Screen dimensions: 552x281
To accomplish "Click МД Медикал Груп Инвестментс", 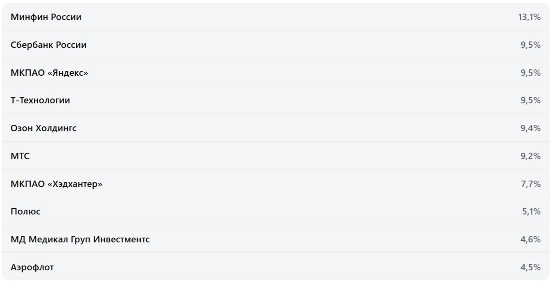I will coord(80,239).
